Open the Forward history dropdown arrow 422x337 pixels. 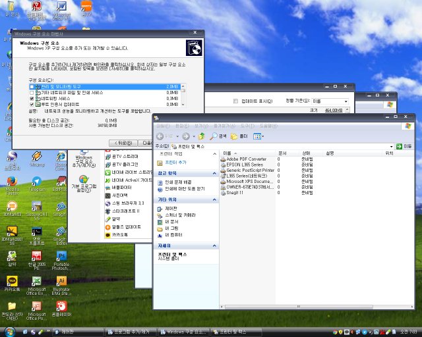(194, 136)
